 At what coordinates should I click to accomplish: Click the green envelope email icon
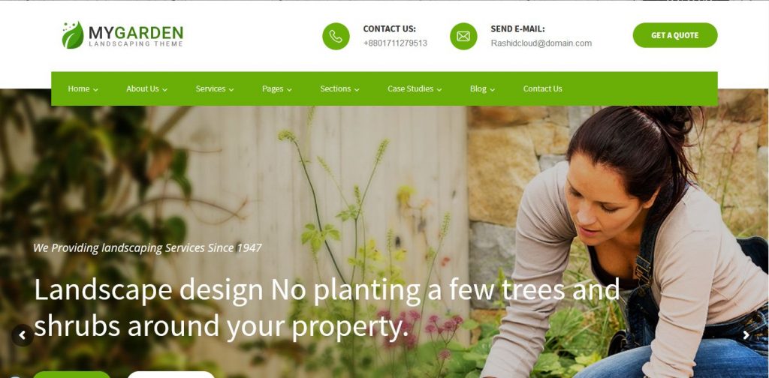click(463, 36)
